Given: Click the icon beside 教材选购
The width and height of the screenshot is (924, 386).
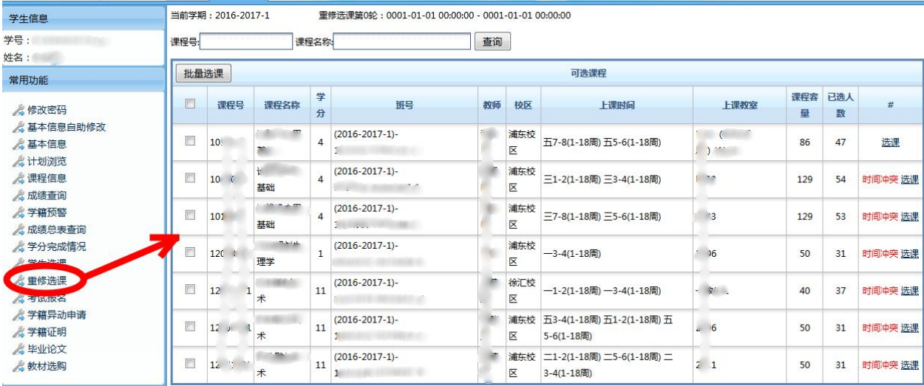Looking at the screenshot, I should (x=19, y=366).
